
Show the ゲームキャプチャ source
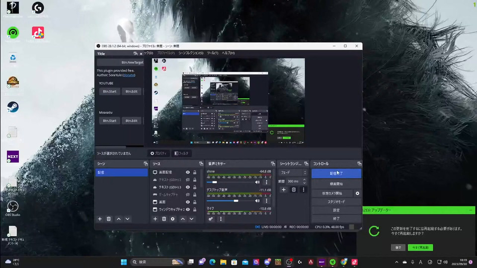click(188, 195)
